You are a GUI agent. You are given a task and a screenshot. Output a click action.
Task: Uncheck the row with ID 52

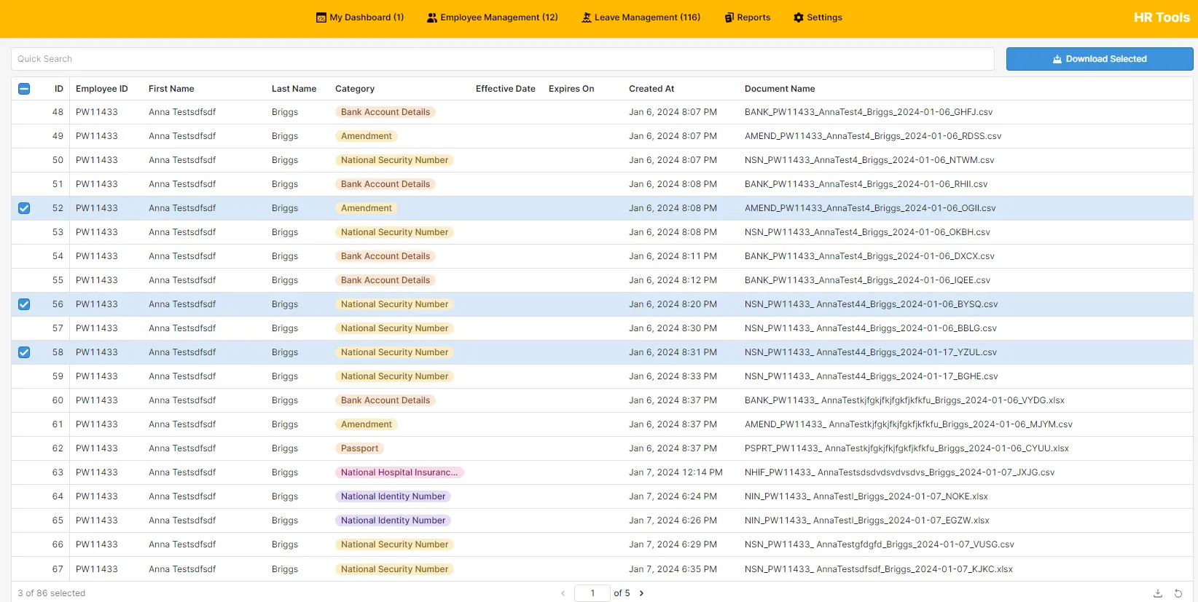tap(24, 208)
